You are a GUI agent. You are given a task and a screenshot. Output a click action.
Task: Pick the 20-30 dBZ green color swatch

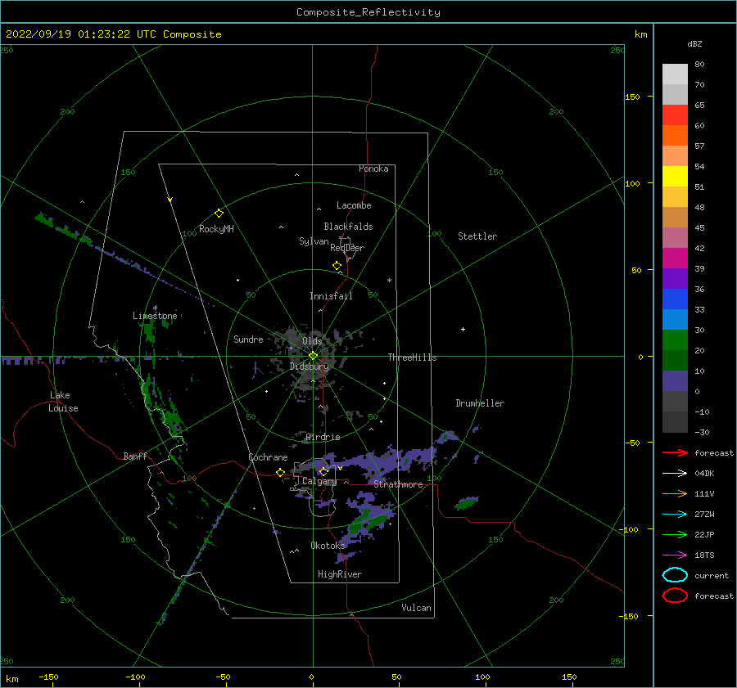pos(675,340)
